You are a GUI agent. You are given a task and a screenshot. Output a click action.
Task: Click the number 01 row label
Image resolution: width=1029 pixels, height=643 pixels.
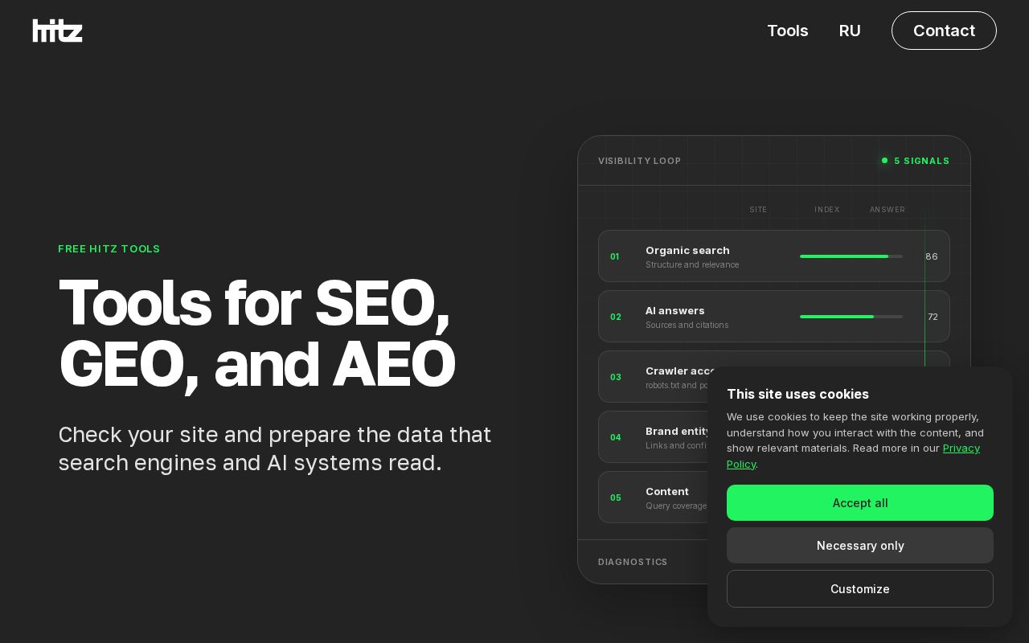point(615,256)
